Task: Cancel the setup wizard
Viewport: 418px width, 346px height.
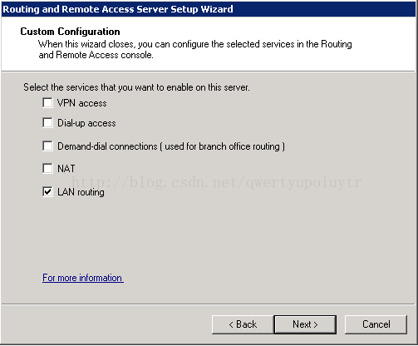Action: [x=376, y=324]
